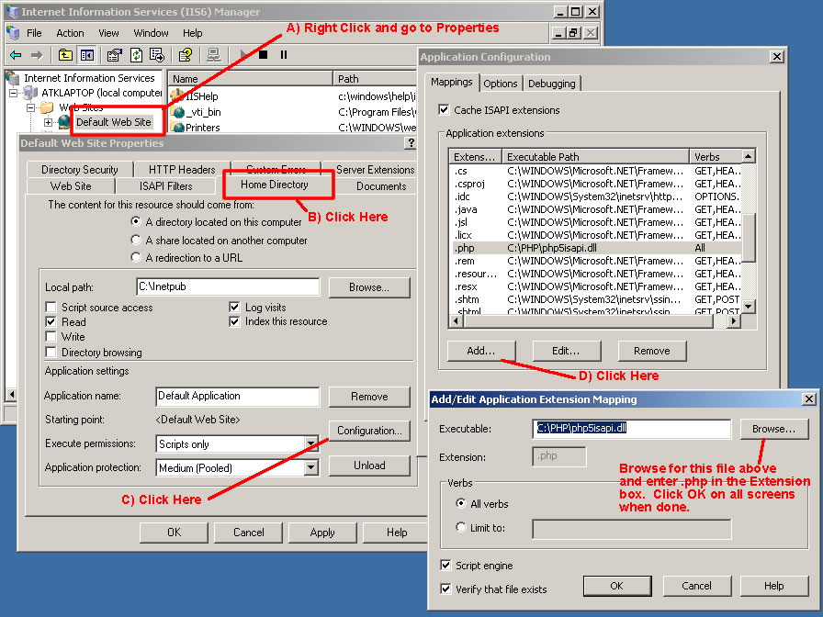The width and height of the screenshot is (823, 617).
Task: Collapse the Web Sites tree node
Action: [x=30, y=108]
